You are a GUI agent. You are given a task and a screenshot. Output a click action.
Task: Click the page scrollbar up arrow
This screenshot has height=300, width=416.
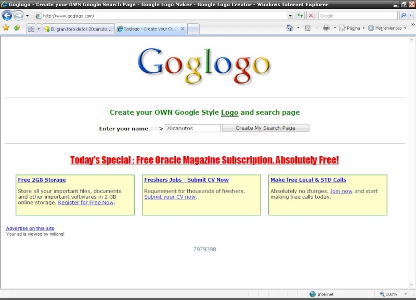[x=412, y=40]
